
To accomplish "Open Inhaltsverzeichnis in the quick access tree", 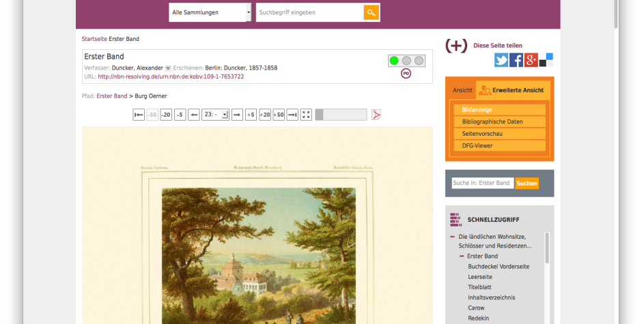I will 491,297.
